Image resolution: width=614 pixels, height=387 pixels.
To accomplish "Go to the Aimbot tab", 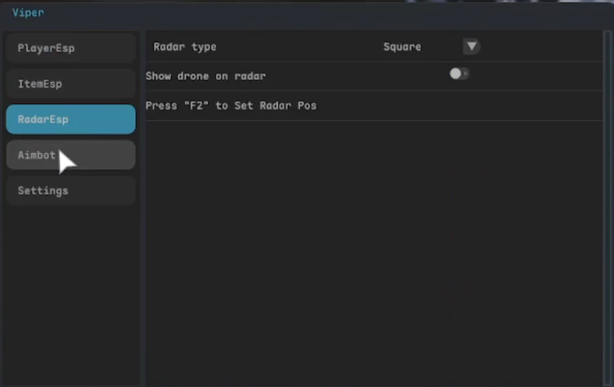I will [71, 155].
